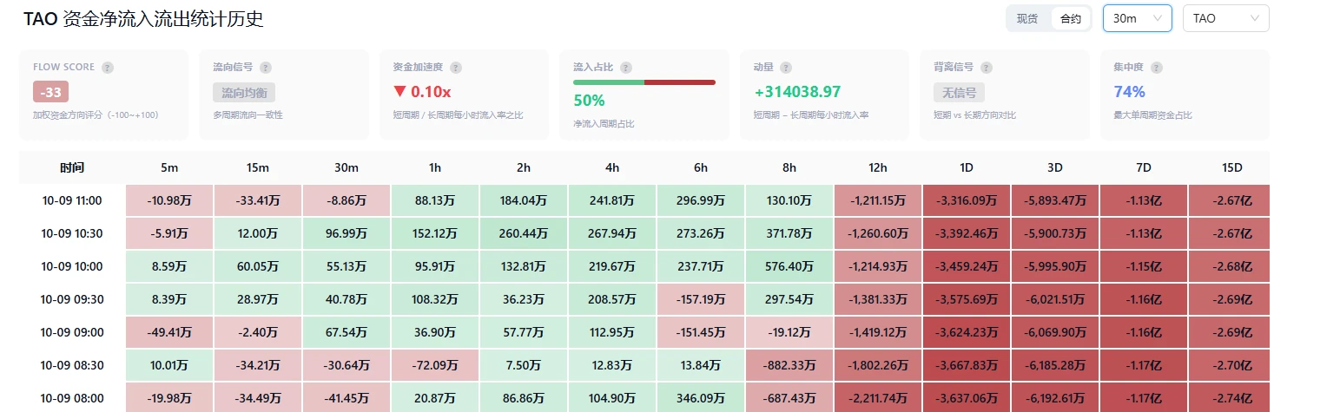The image size is (1340, 412).
Task: Click the -72.09万 cell
Action: click(x=435, y=365)
